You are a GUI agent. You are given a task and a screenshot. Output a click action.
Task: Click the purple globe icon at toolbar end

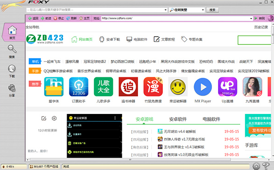(271, 18)
